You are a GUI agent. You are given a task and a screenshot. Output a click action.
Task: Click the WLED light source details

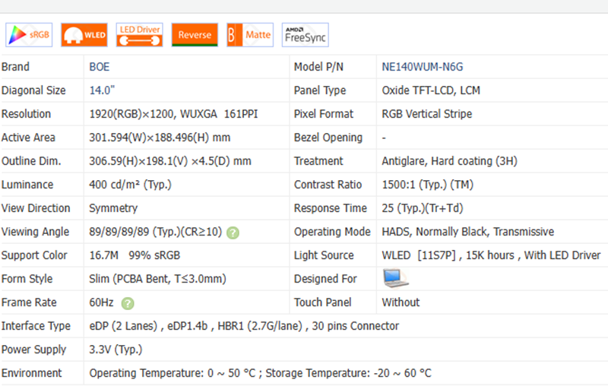coord(490,255)
